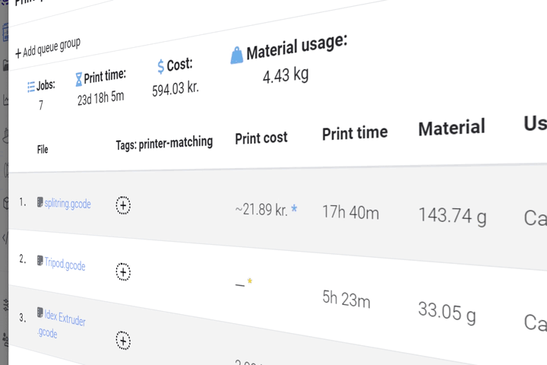Add a tag to the Idex Extruder row
Image resolution: width=547 pixels, height=365 pixels.
(x=123, y=341)
